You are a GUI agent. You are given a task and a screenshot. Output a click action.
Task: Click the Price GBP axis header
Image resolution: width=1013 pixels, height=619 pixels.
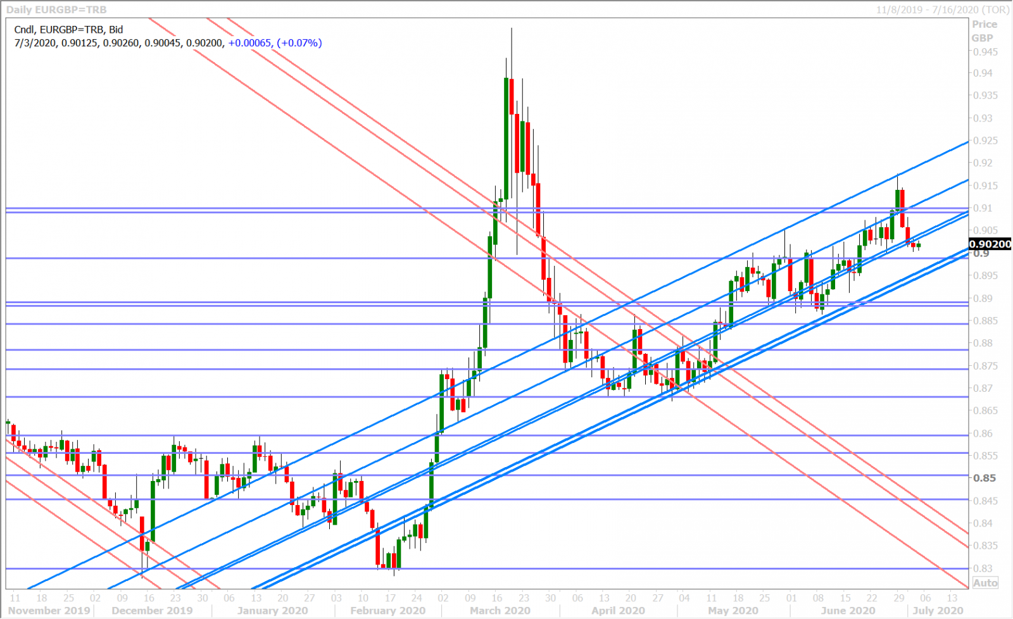(985, 31)
